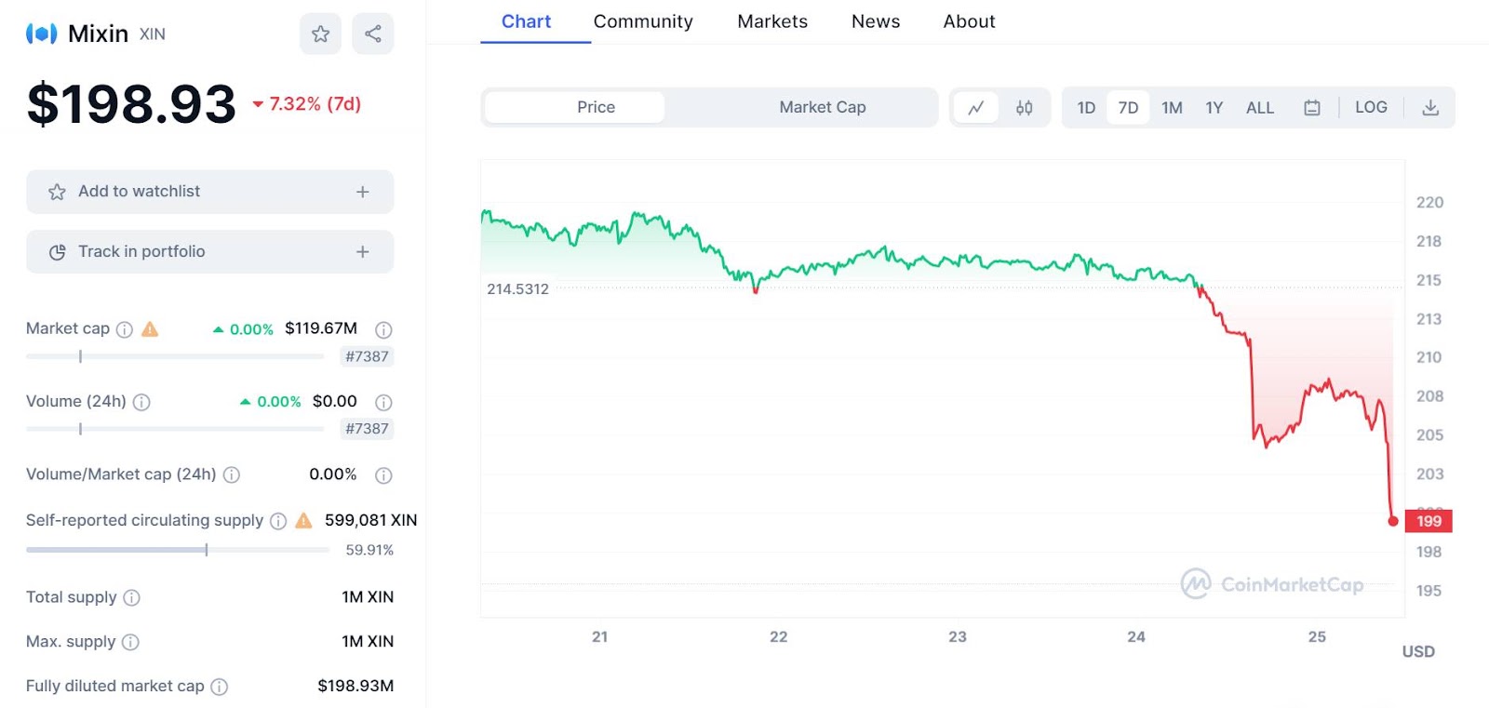Click info icon beside $0.00 volume
The height and width of the screenshot is (708, 1489).
pos(383,402)
